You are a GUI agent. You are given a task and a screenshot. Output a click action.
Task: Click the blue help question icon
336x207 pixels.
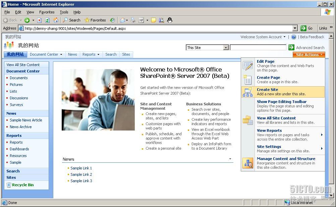294,37
